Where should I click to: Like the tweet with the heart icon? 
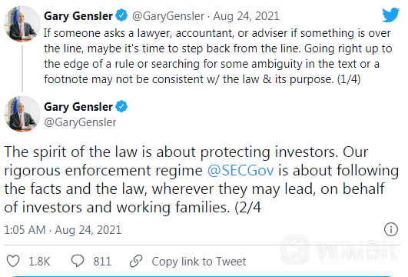[x=13, y=261]
